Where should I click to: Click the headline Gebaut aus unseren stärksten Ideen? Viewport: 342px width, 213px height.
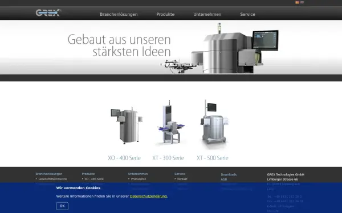[119, 45]
